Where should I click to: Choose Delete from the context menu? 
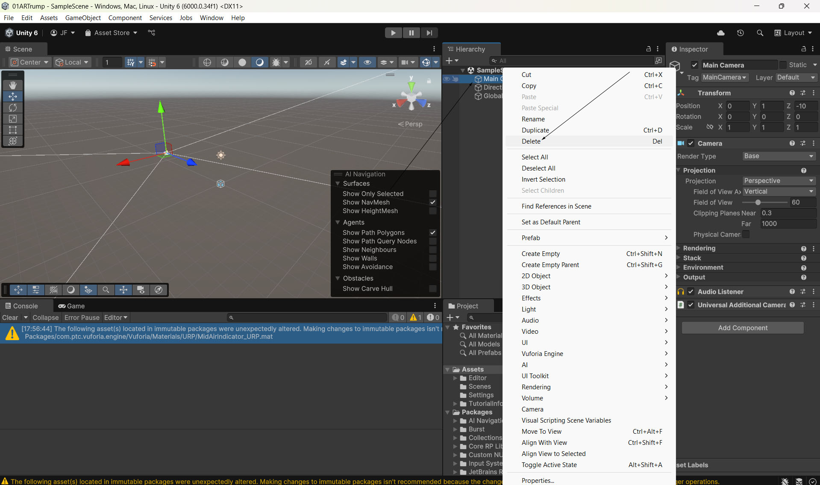tap(531, 141)
